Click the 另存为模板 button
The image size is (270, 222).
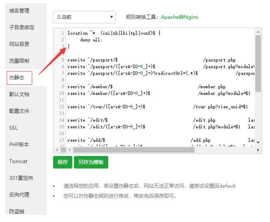coord(91,162)
